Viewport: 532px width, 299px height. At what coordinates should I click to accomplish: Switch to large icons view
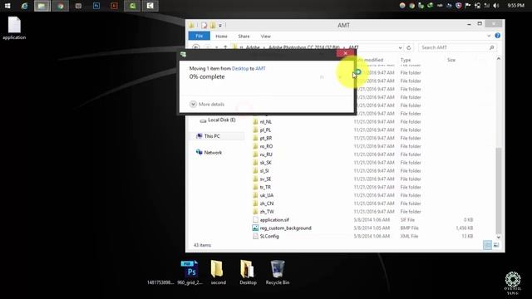click(496, 245)
